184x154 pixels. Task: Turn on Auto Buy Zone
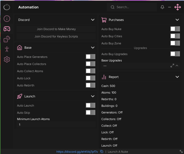pyautogui.click(x=175, y=43)
